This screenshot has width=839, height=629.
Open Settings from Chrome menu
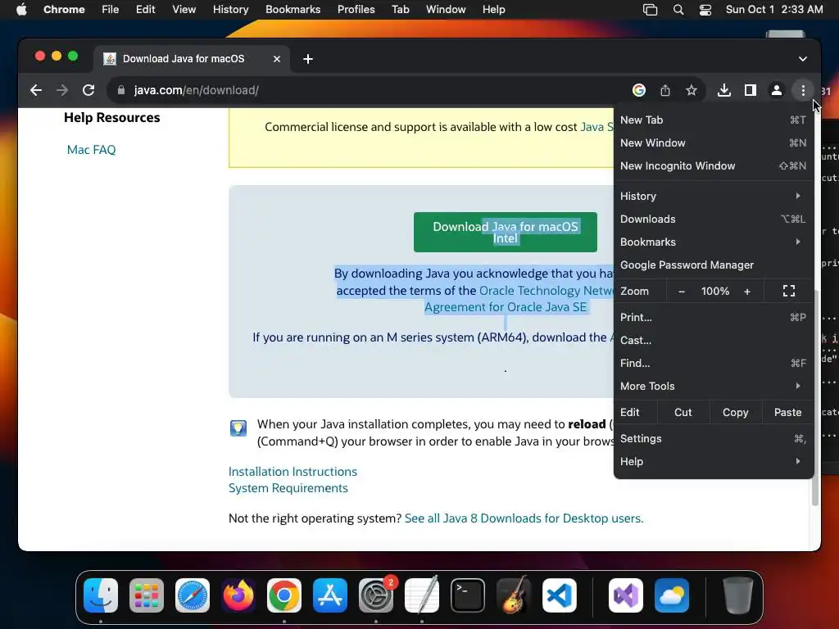714,439
